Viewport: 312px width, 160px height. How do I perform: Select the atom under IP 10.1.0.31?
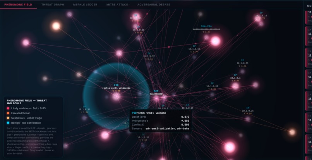(x=84, y=118)
